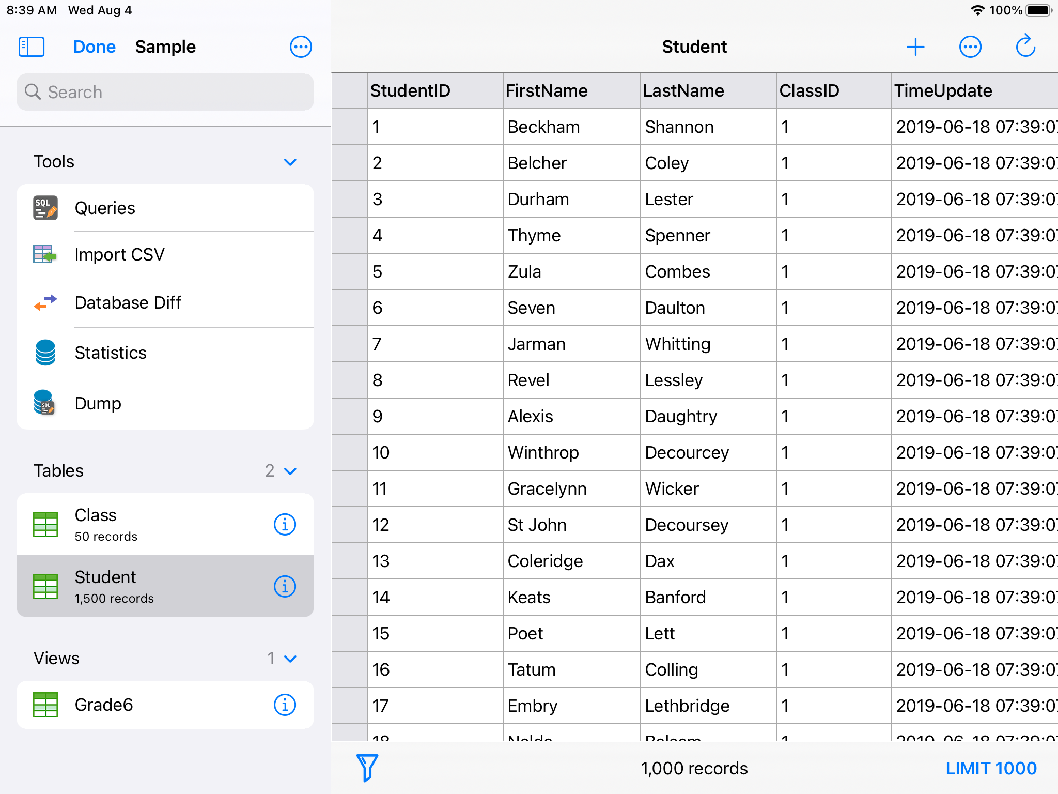Collapse the Tables section
This screenshot has width=1058, height=794.
coord(290,471)
